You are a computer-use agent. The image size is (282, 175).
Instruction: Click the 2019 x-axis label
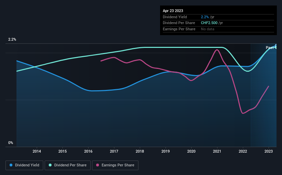pos(166,151)
